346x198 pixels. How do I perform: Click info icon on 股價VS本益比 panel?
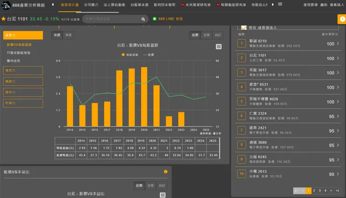166,171
